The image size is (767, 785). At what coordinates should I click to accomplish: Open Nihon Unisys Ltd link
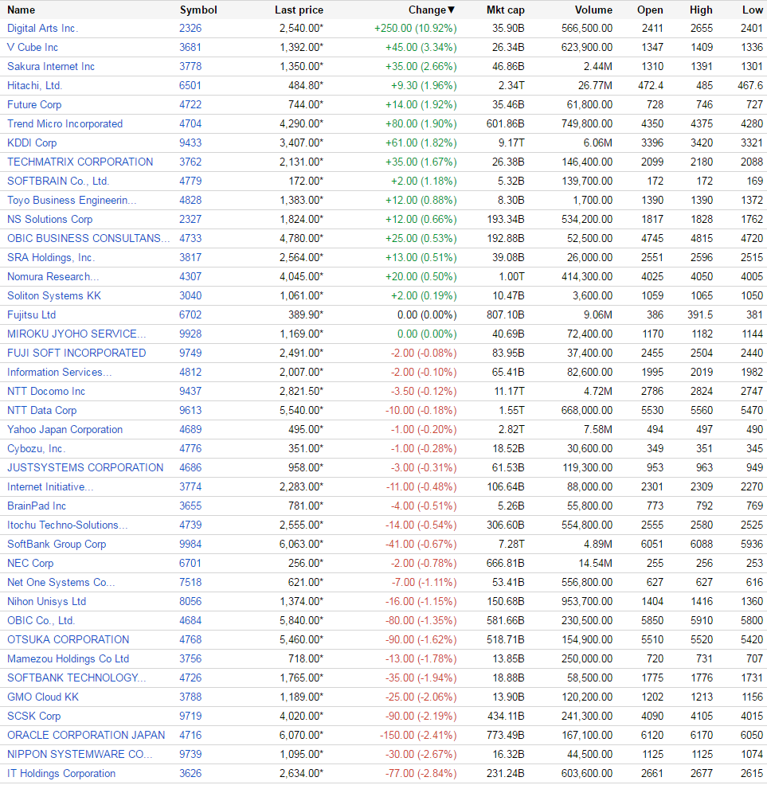point(46,601)
